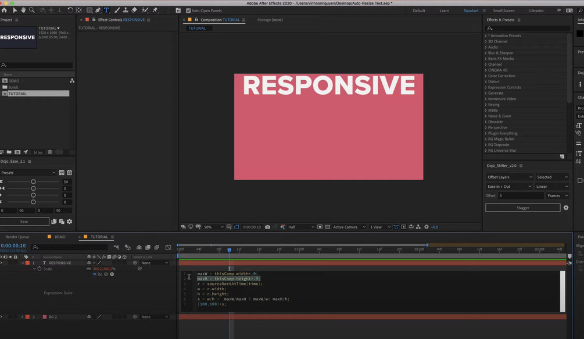Open the 1 View layout dropdown
The image size is (584, 339).
[x=380, y=227]
